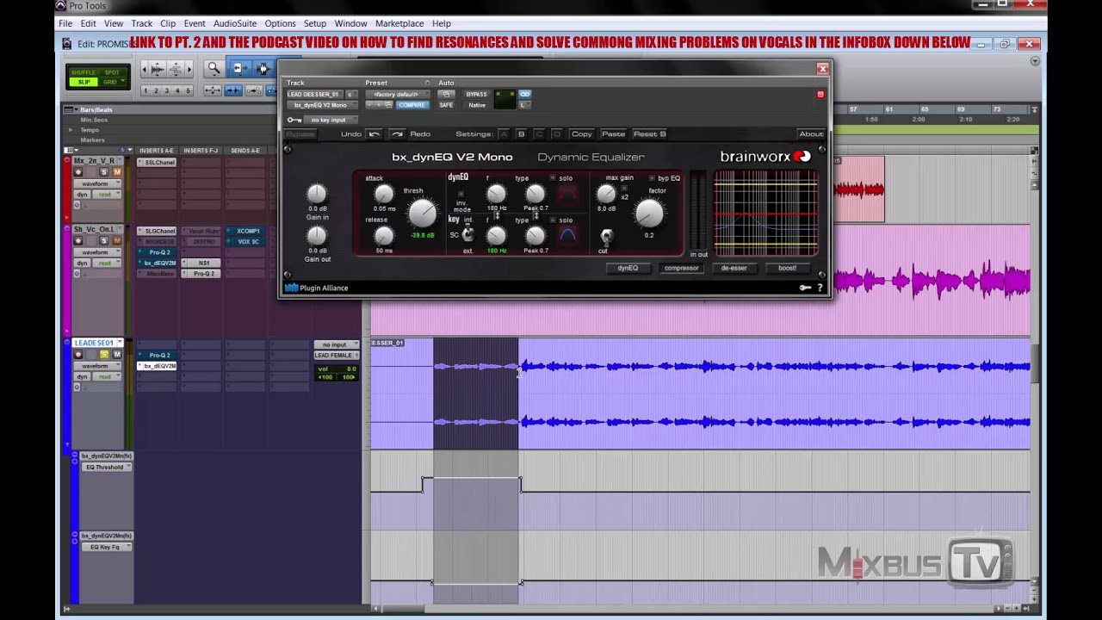Click the factor knob

point(650,214)
